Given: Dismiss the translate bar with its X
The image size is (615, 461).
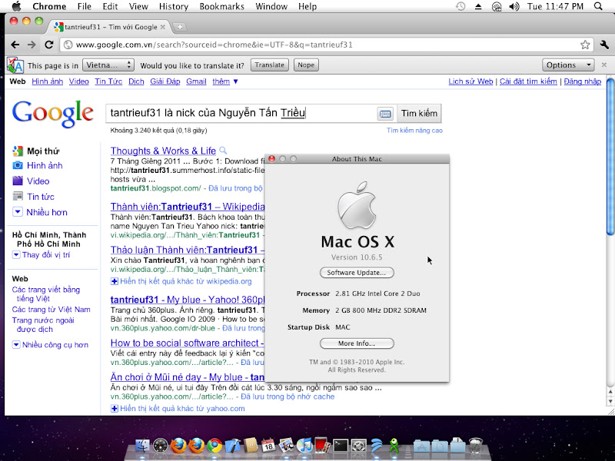Looking at the screenshot, I should 604,65.
